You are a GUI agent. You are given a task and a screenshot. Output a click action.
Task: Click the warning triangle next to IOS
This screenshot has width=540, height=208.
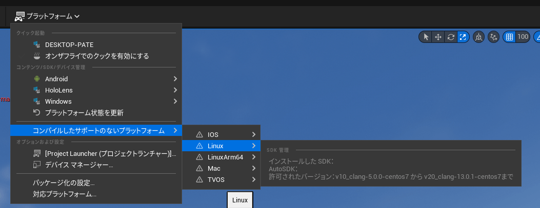click(199, 135)
